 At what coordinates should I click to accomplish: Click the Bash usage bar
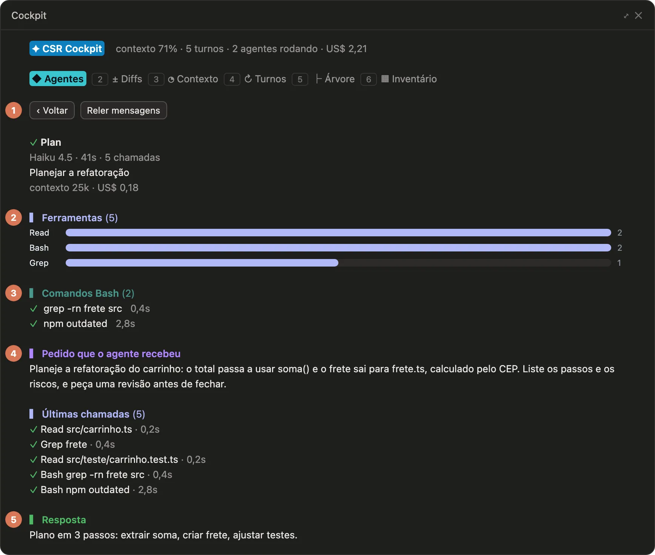point(338,248)
